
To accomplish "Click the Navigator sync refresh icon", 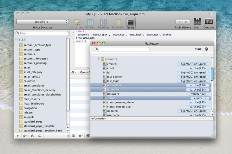I will [x=207, y=49].
